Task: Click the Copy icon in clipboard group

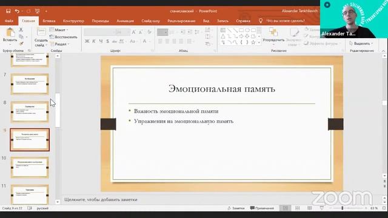Action: coord(21,37)
